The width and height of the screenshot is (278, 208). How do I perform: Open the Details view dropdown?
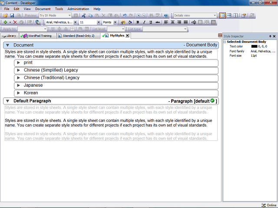(215, 16)
